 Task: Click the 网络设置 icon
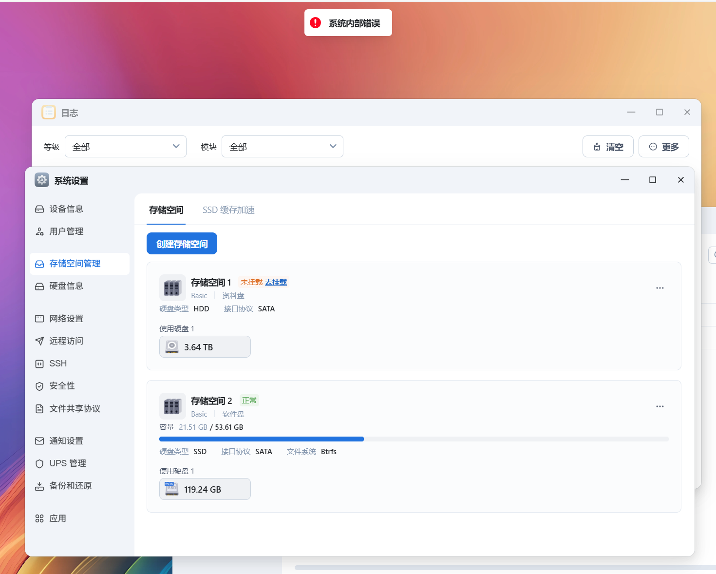pos(39,319)
